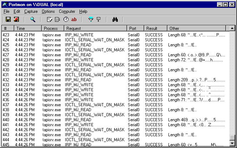Toggle the clock time format icon
This screenshot has width=237, height=148.
[66, 19]
